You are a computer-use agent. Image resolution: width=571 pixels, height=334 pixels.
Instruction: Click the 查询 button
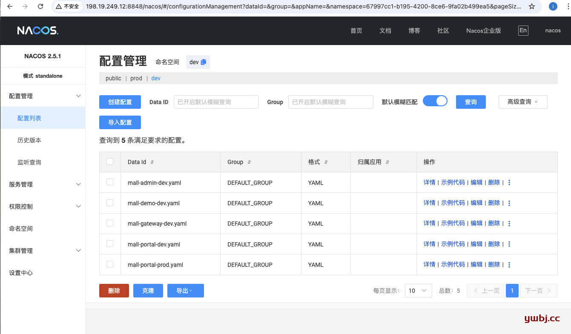pos(471,102)
